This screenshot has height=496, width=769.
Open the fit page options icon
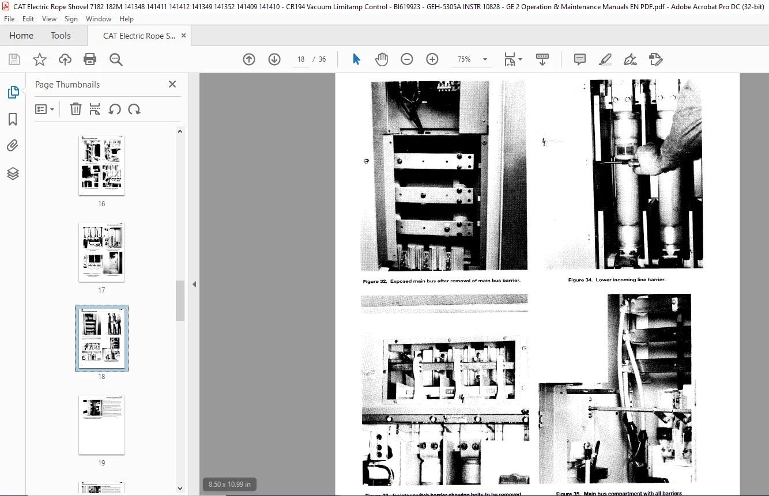tap(512, 59)
